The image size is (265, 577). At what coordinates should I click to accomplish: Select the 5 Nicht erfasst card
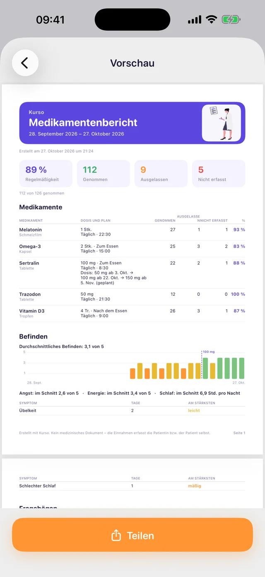[219, 174]
